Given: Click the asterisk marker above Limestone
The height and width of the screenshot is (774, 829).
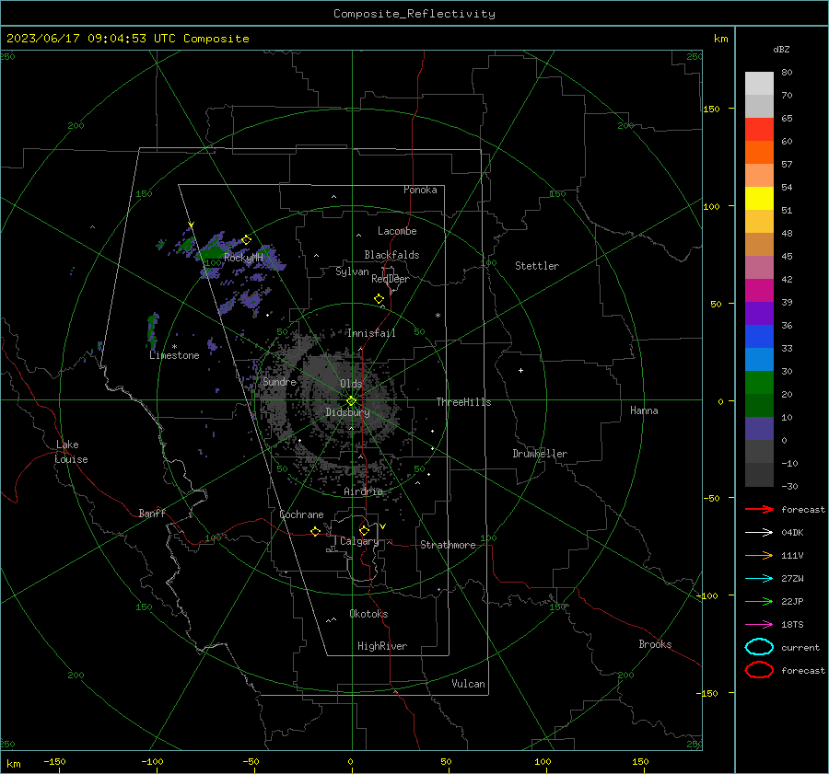Looking at the screenshot, I should [174, 347].
